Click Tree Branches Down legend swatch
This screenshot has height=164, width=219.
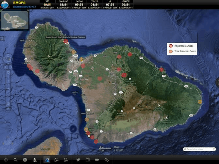pos(170,52)
